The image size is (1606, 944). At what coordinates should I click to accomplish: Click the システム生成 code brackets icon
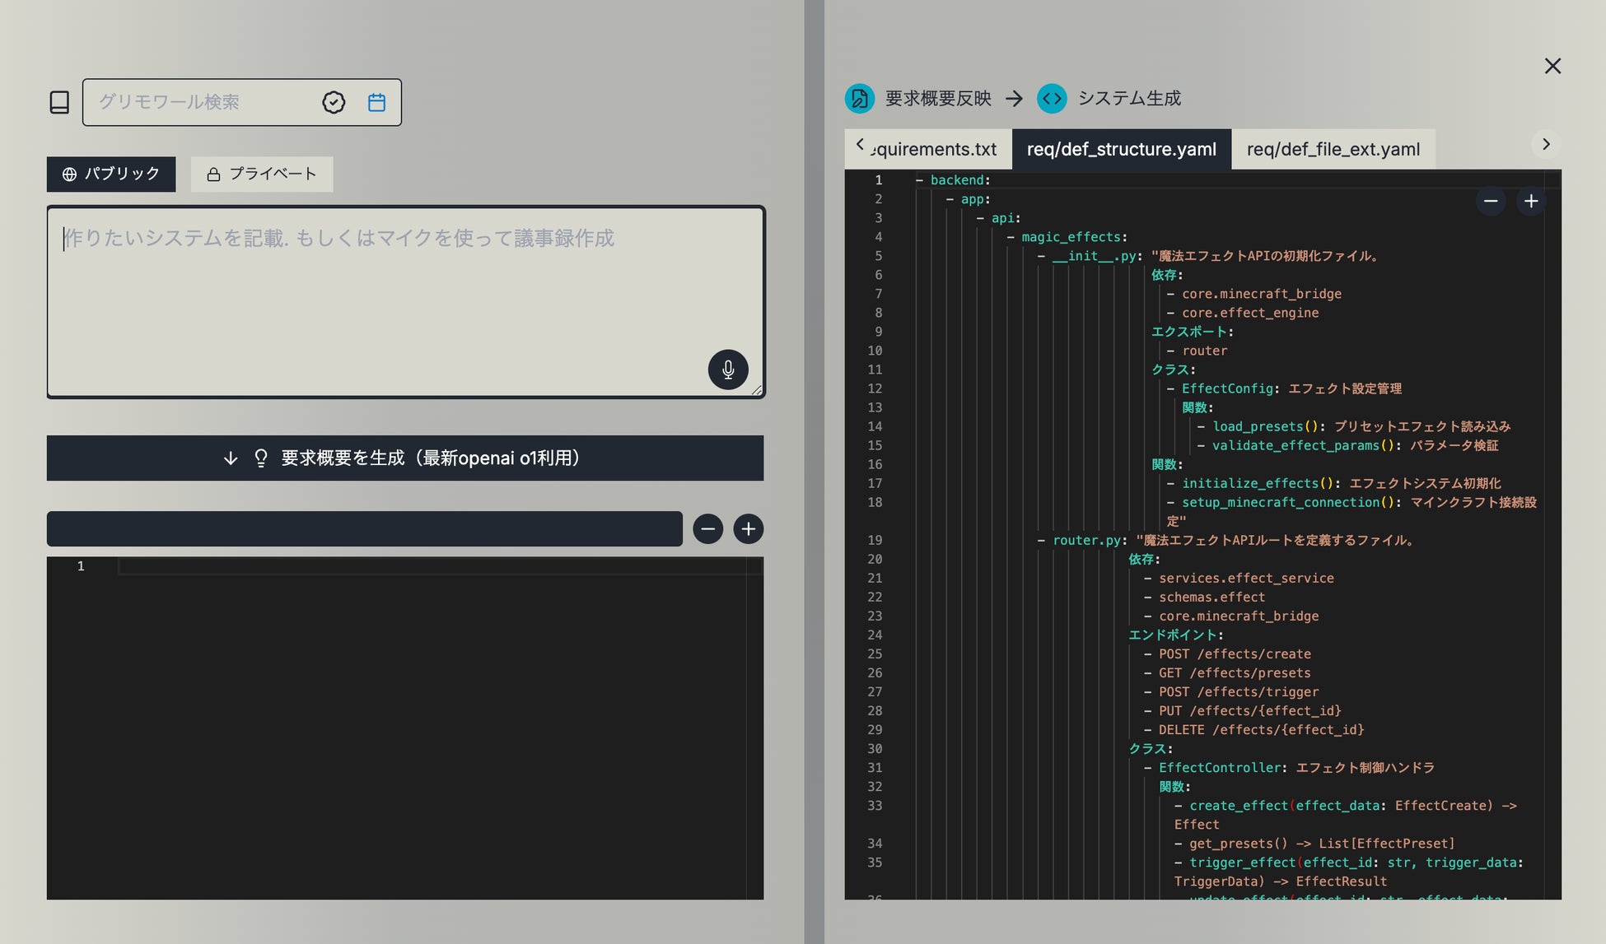(x=1052, y=99)
